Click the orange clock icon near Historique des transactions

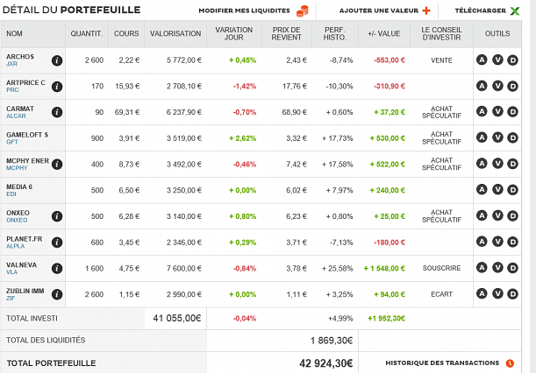pos(510,363)
